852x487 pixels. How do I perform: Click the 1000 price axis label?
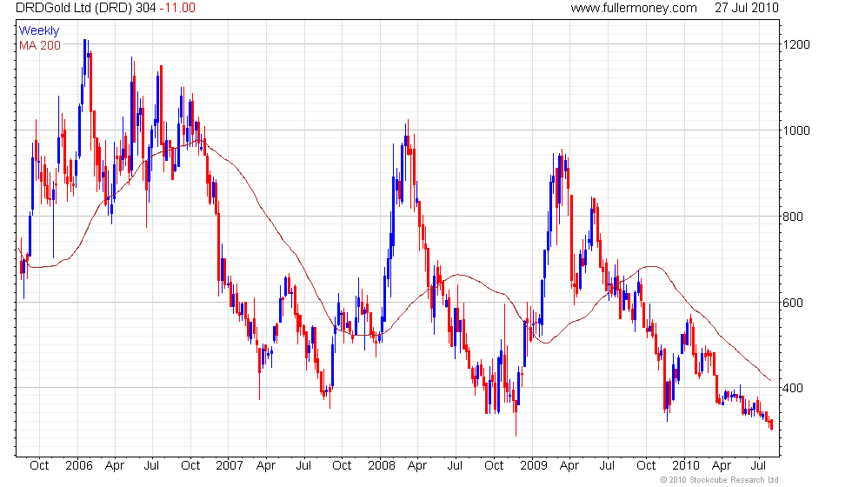click(x=796, y=130)
